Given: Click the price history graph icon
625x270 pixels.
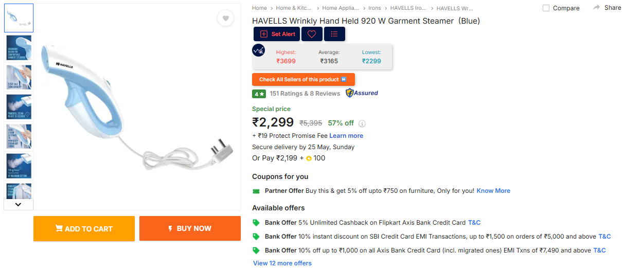Looking at the screenshot, I should pos(258,50).
